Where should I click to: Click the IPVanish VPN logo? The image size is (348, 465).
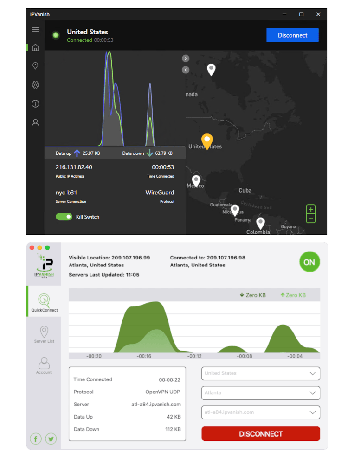point(45,266)
